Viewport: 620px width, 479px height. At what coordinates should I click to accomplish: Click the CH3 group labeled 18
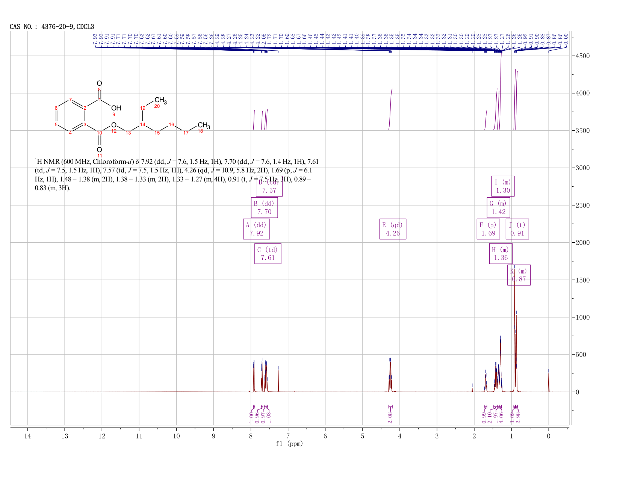point(204,125)
